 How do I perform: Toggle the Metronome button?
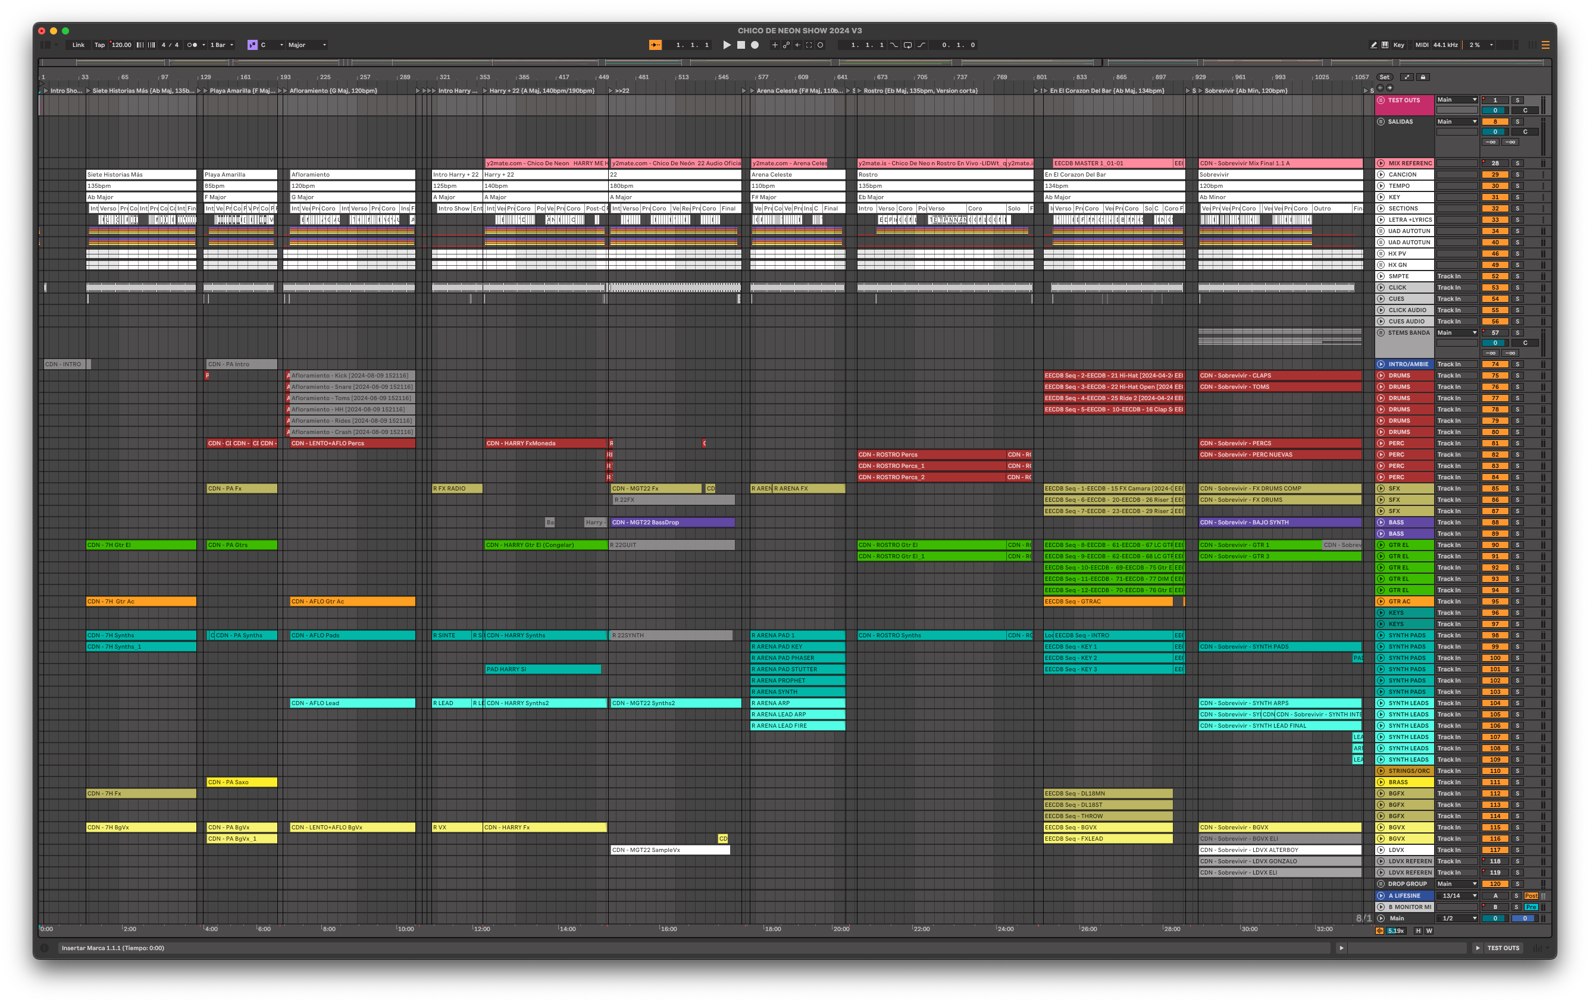(192, 45)
